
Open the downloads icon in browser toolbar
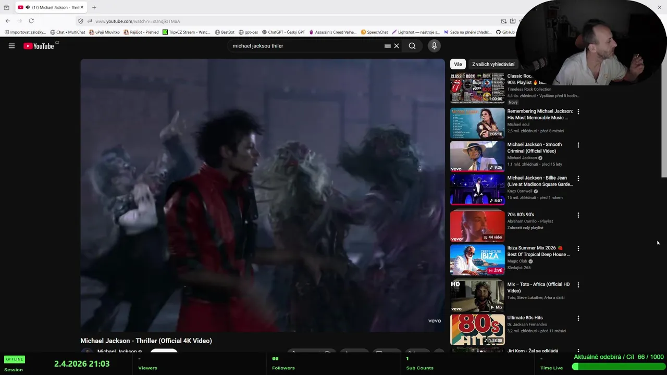coord(513,21)
